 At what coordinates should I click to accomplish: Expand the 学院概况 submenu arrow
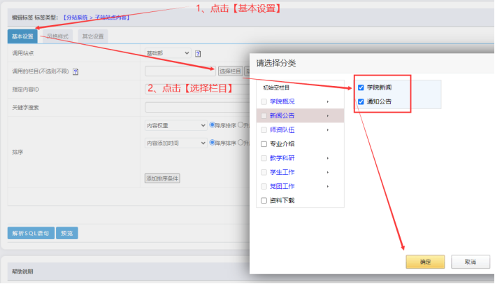pyautogui.click(x=327, y=101)
